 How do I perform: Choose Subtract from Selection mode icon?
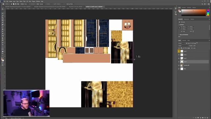(16, 4)
